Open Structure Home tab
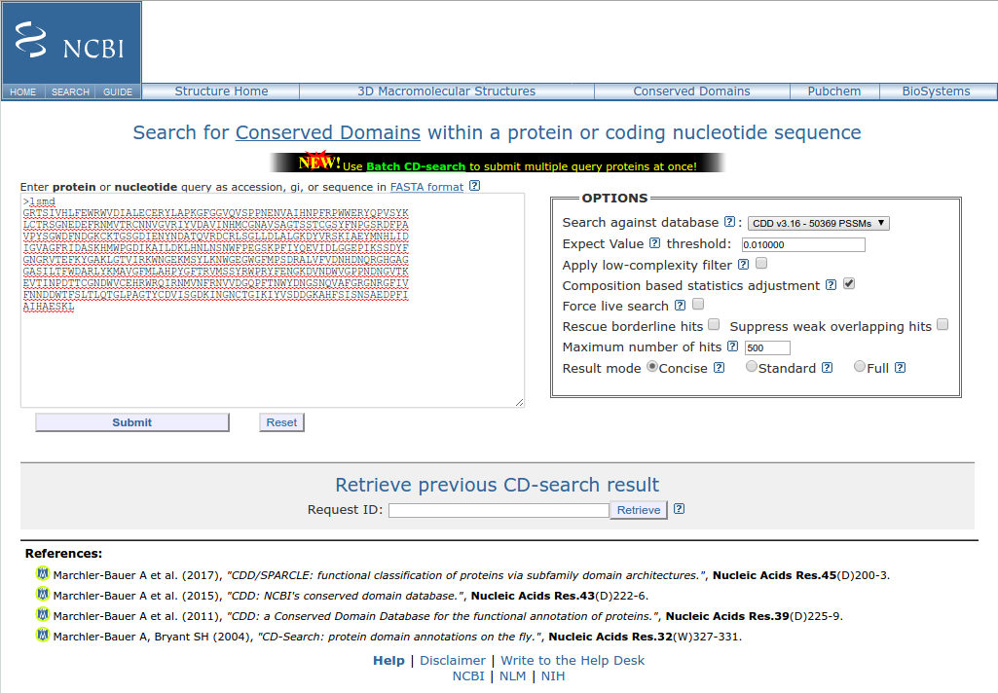This screenshot has height=693, width=998. 221,91
